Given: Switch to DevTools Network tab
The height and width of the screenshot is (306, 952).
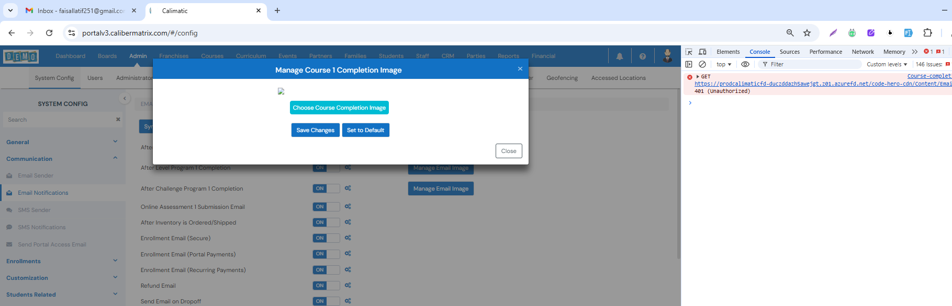Looking at the screenshot, I should 863,52.
